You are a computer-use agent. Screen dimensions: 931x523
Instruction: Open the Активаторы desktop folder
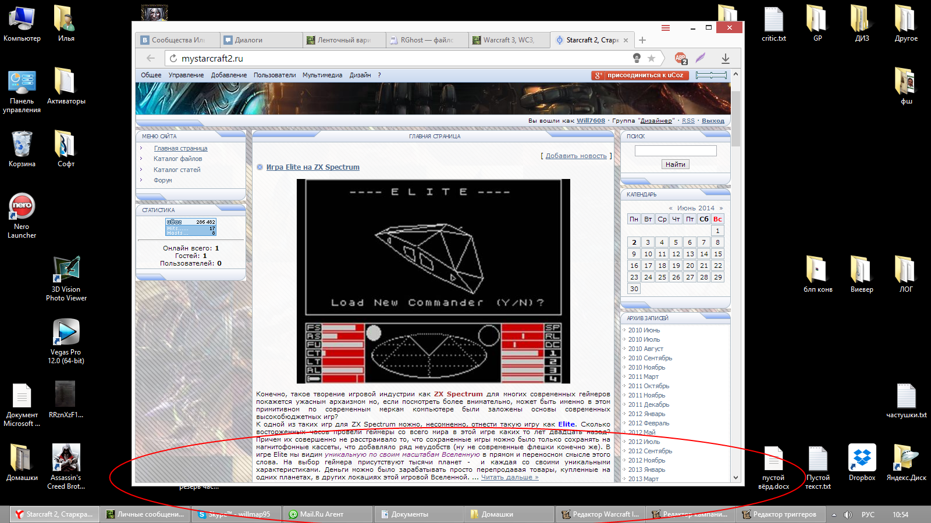(66, 86)
